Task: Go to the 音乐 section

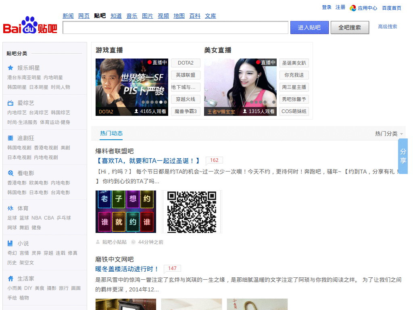Action: [132, 16]
